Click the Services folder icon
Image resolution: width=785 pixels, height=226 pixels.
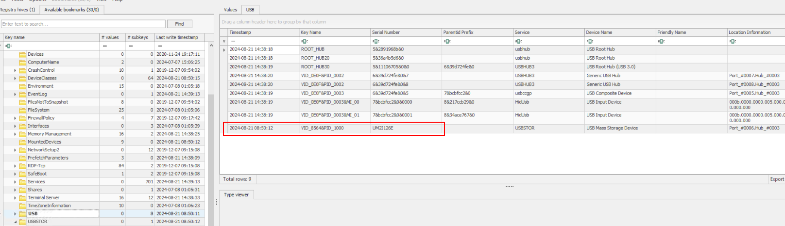pos(22,182)
